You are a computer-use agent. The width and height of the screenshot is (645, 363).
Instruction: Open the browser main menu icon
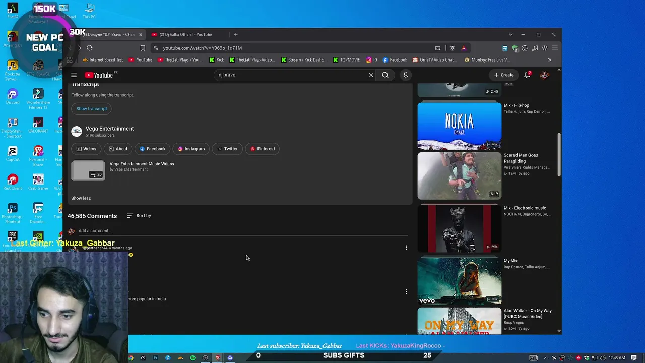point(555,48)
